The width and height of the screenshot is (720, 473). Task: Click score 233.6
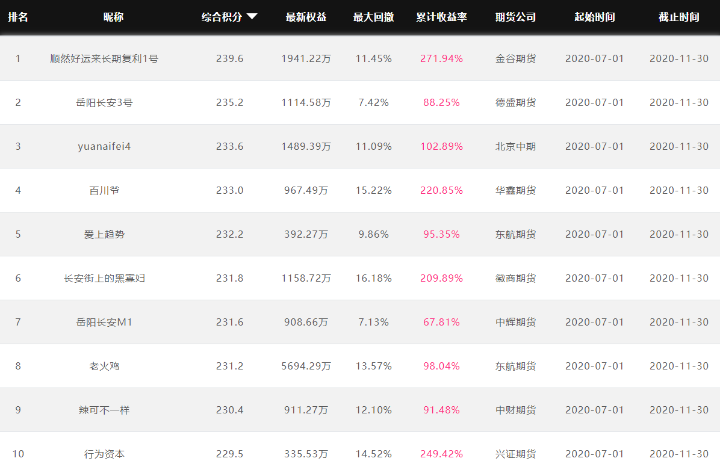[x=229, y=146]
